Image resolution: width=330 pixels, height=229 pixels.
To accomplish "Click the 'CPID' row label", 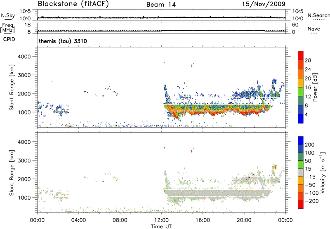I will click(x=9, y=39).
